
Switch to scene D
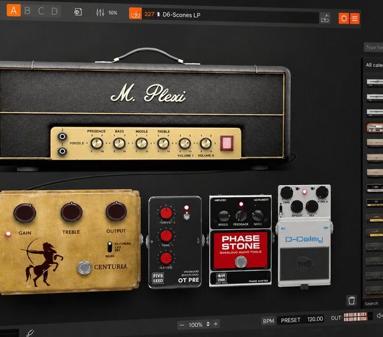point(54,11)
